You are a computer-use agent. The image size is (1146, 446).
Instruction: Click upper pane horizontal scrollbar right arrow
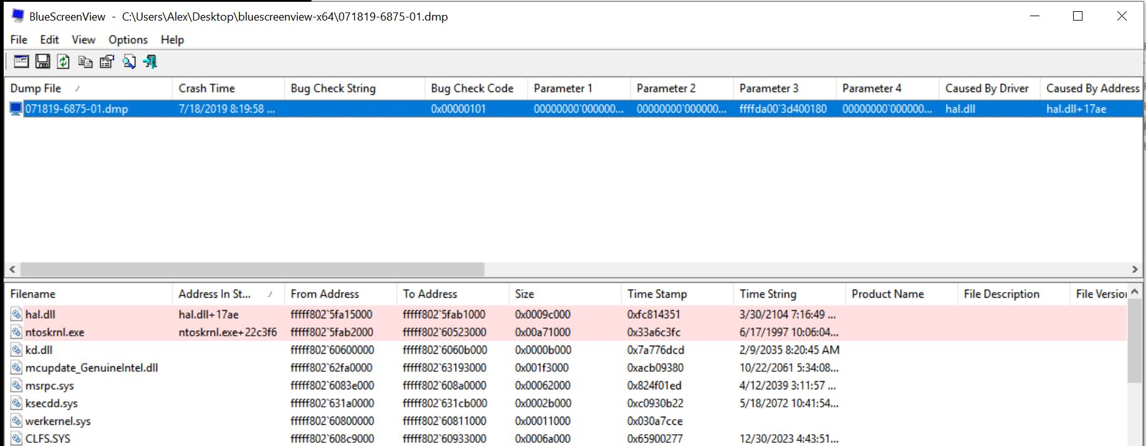click(1135, 269)
